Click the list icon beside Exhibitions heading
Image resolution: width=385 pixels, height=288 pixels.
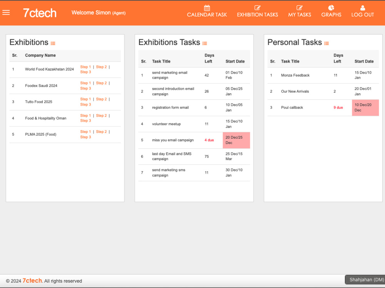pos(53,43)
